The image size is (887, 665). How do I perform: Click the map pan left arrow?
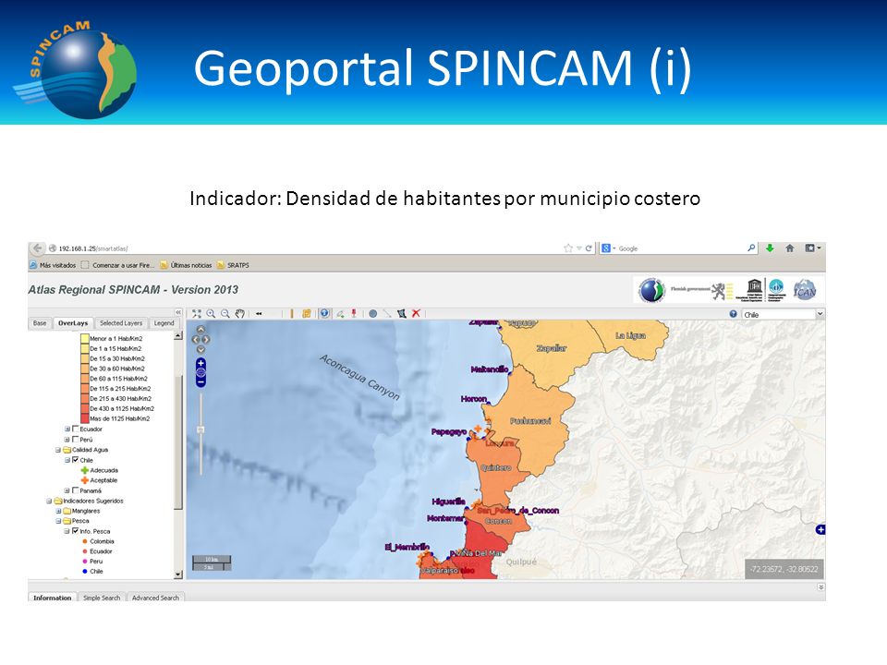click(x=196, y=339)
